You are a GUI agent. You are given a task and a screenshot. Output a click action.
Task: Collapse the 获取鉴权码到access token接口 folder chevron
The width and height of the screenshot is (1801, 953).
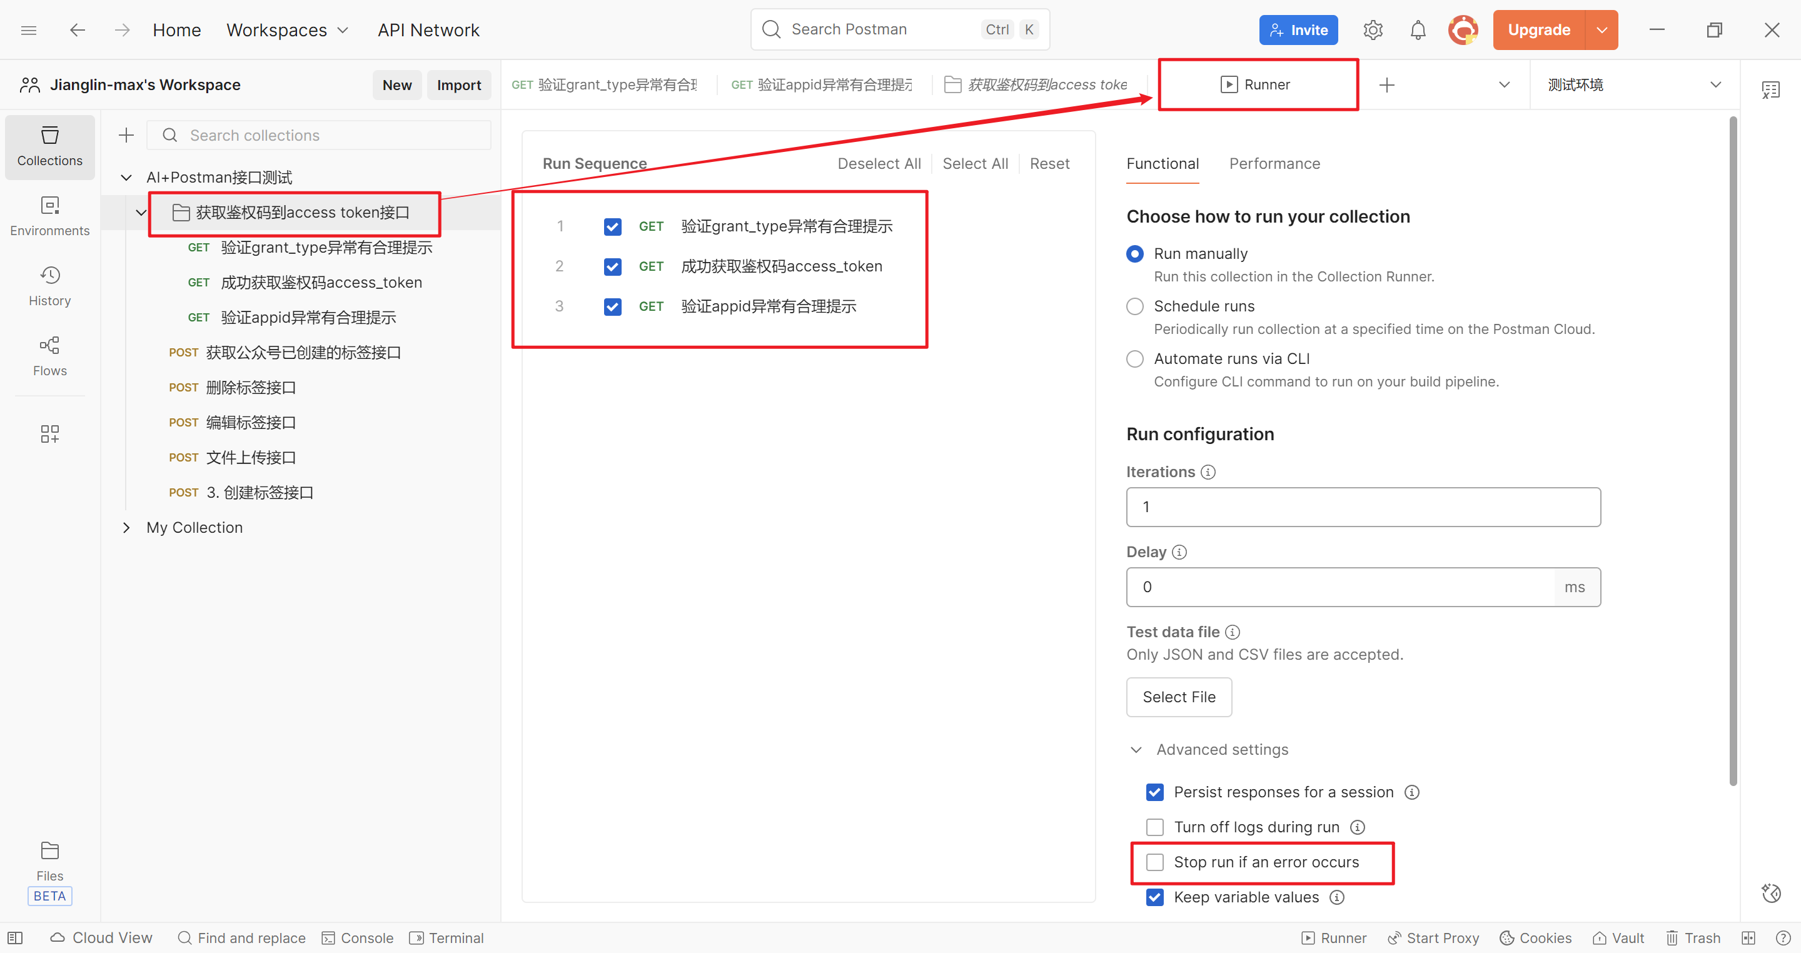[141, 213]
